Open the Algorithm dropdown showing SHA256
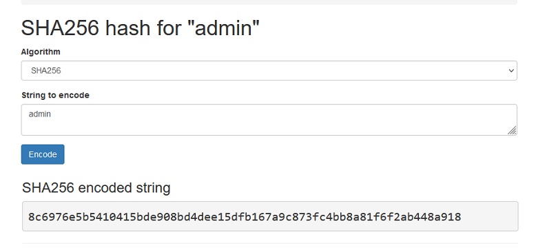 pos(269,71)
